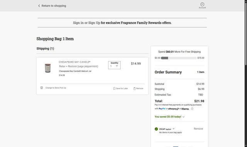This screenshot has height=147, width=247.
Task: Click the Subtotal $14.99 value
Action: 200,84
